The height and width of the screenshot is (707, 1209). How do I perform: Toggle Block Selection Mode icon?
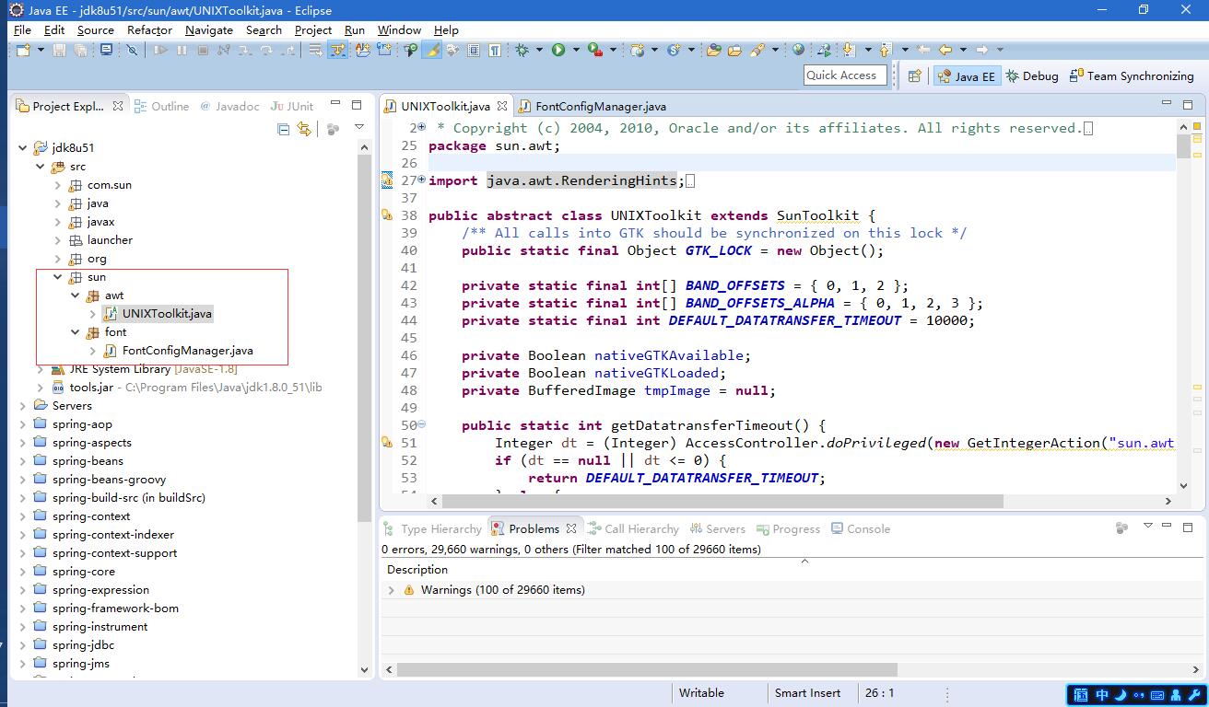(x=474, y=50)
